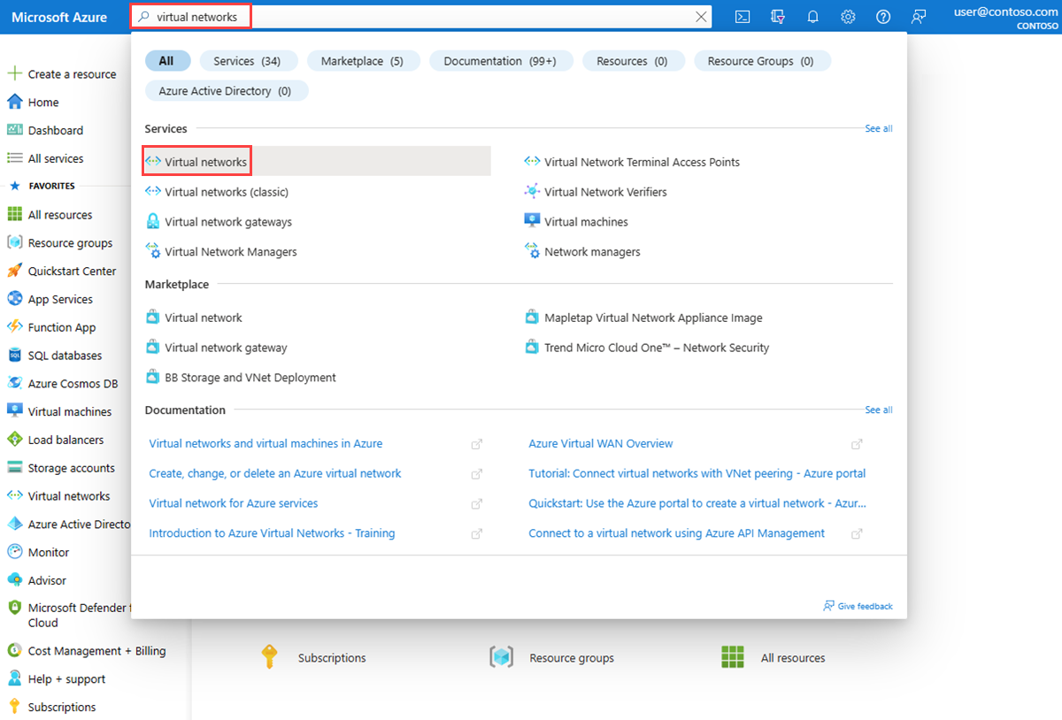Open Directories and subscriptions filter icon
This screenshot has height=720, width=1062.
(x=778, y=17)
